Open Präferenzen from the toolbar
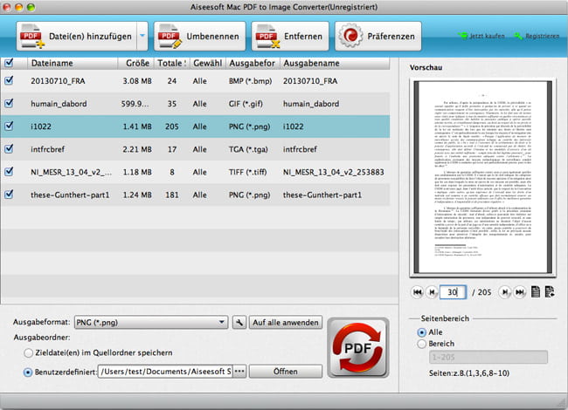Viewport: 568px width, 410px height. tap(380, 37)
